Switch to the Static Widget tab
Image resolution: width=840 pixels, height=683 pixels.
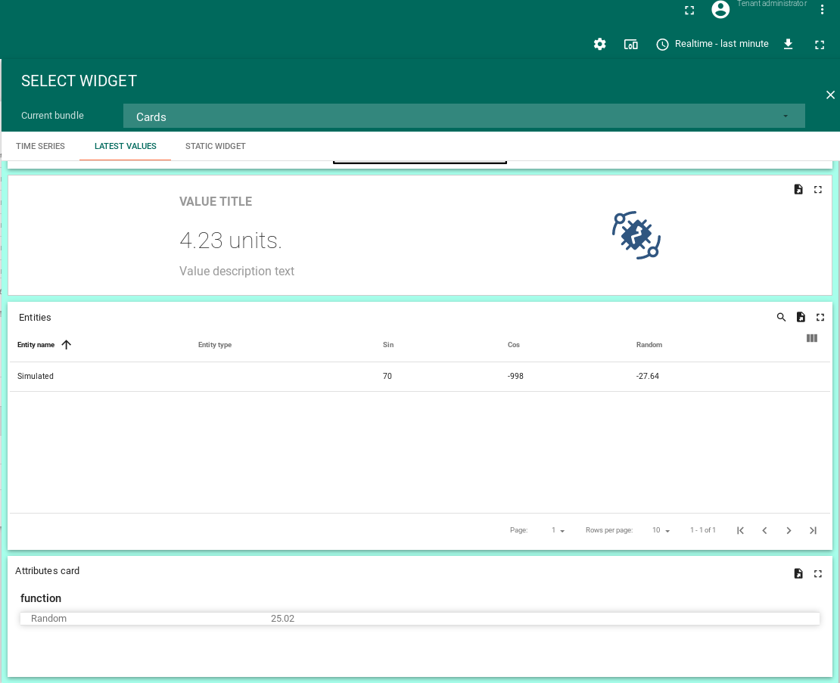coord(216,146)
